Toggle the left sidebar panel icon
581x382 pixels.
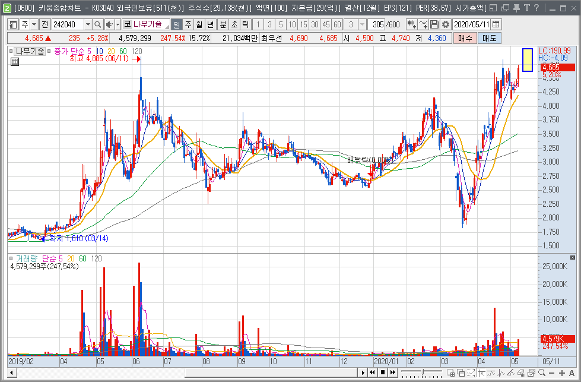click(13, 24)
